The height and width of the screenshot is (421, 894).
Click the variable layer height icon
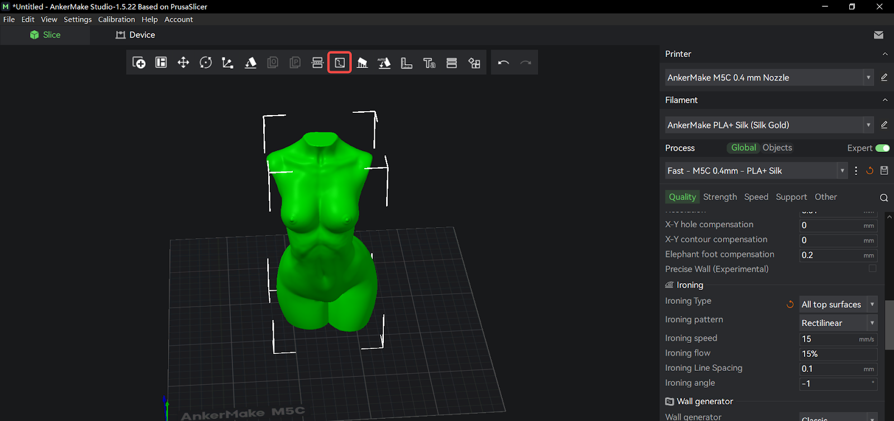[451, 63]
